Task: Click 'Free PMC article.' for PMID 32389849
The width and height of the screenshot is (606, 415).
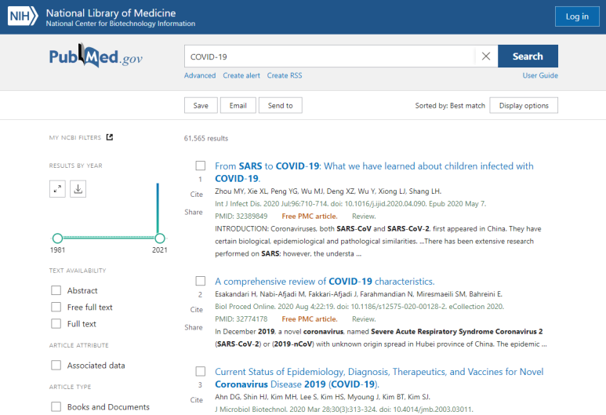Action: tap(310, 217)
